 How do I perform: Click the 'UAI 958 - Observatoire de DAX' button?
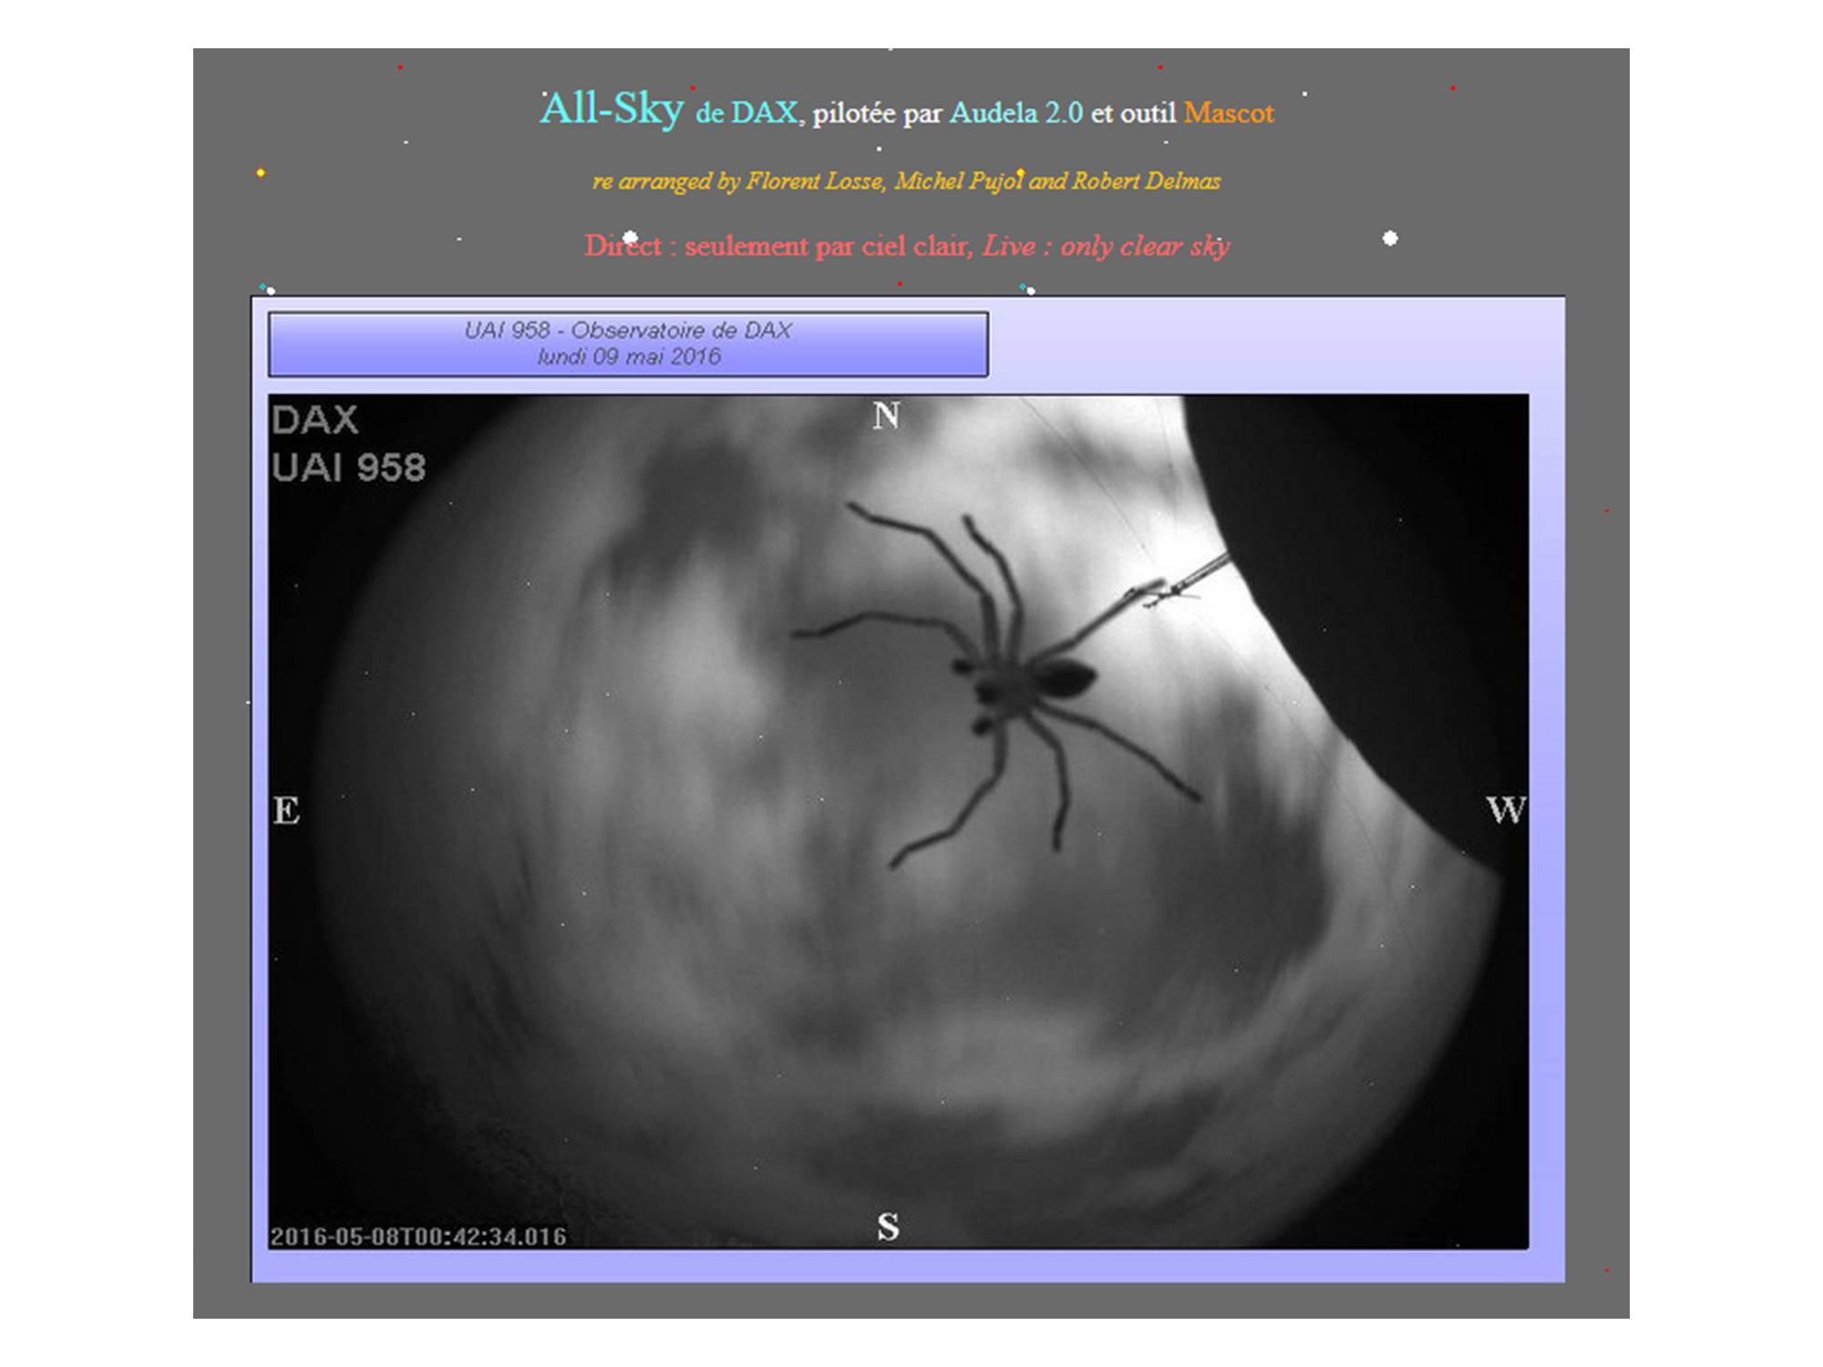point(628,331)
